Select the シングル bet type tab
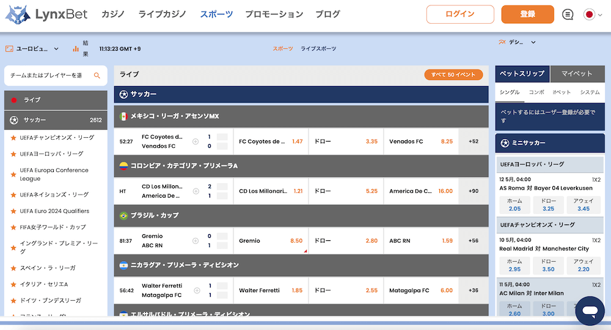The height and width of the screenshot is (330, 611). pos(510,92)
